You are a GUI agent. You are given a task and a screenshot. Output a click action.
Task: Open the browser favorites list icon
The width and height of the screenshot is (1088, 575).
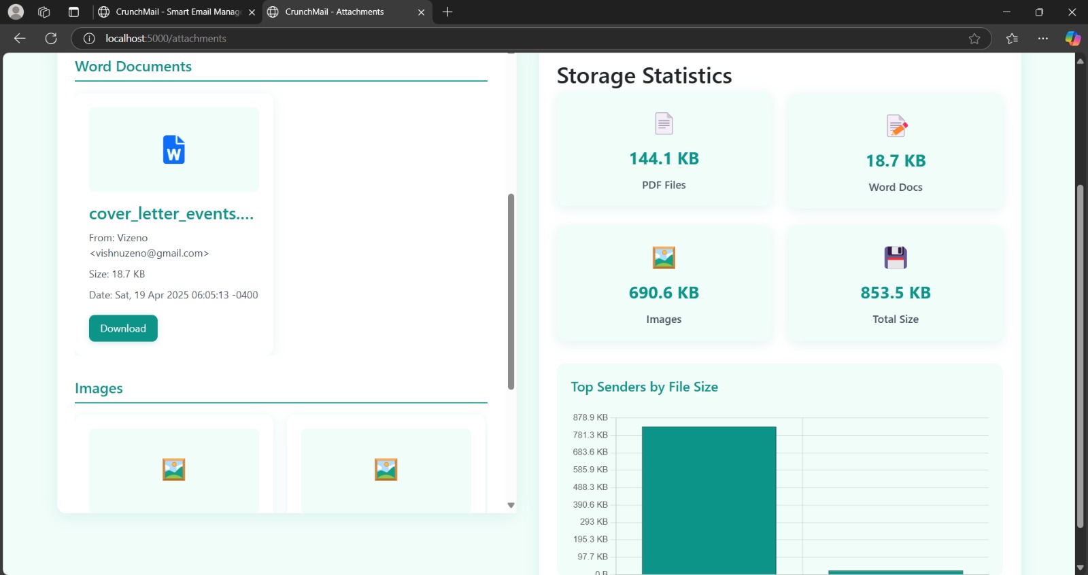tap(1012, 39)
